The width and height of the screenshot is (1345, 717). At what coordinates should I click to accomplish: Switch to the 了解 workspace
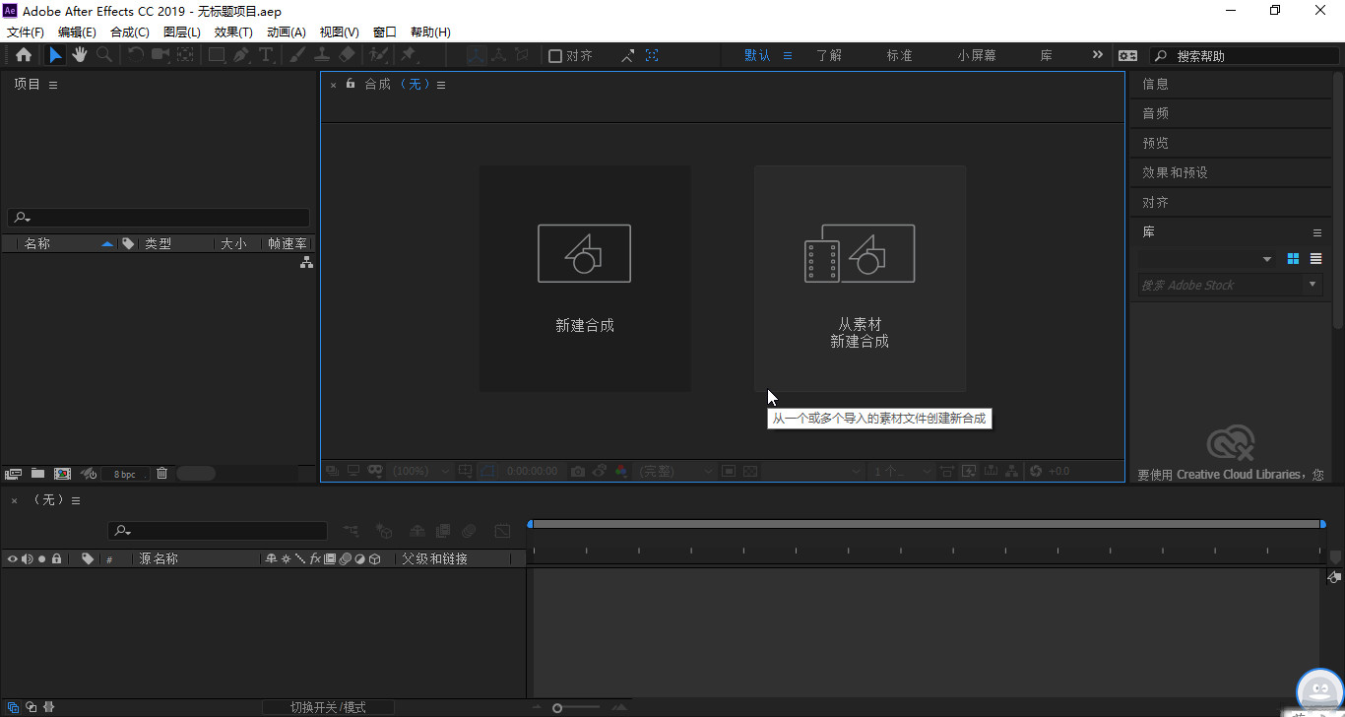tap(829, 56)
